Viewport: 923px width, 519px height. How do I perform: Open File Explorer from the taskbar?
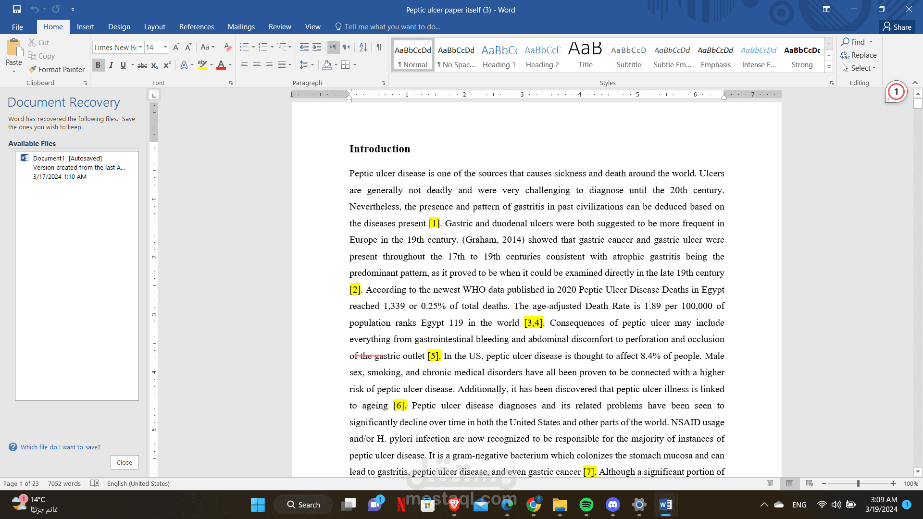click(560, 505)
